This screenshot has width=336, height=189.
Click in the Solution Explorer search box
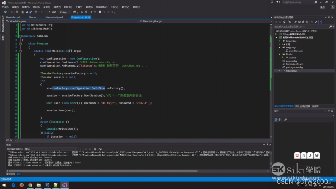[301, 27]
